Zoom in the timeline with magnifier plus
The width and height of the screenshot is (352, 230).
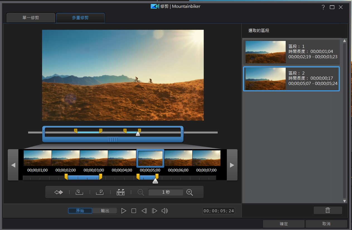coord(190,192)
